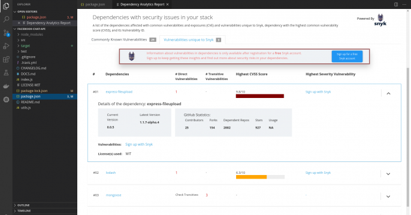411x215 pixels.
Task: Open the editor more actions menu
Action: [x=404, y=4]
